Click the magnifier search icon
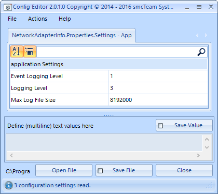This screenshot has height=194, width=218. click(201, 52)
